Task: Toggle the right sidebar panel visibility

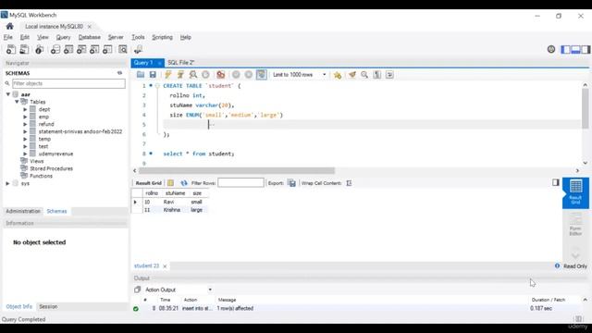Action: [x=586, y=49]
